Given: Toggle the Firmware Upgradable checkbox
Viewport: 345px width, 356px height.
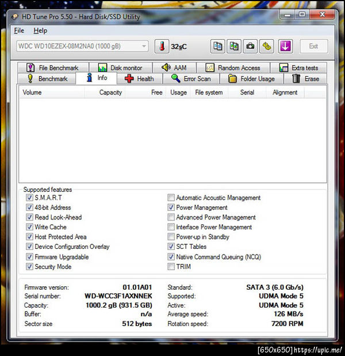Looking at the screenshot, I should pyautogui.click(x=29, y=257).
